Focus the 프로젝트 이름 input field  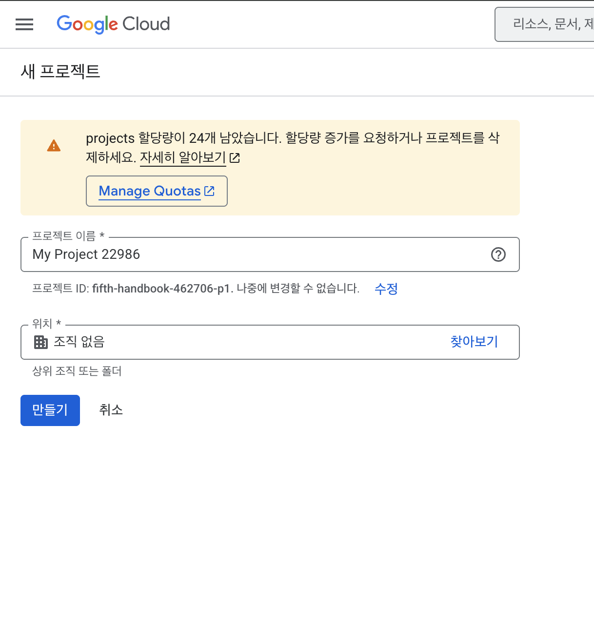pos(270,254)
